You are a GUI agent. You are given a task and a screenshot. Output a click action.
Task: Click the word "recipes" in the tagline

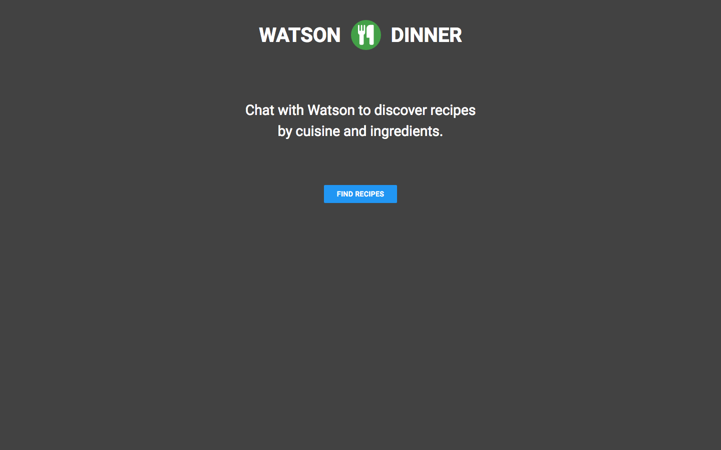[453, 111]
